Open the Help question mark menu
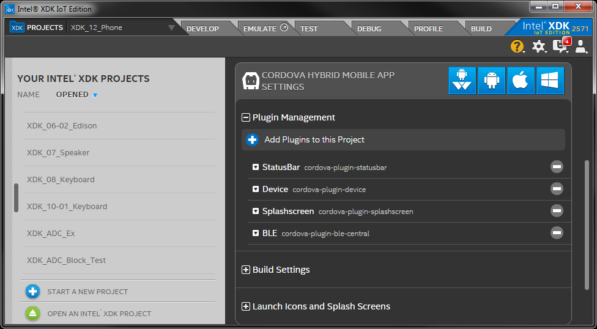Screen dimensions: 597x329 (x=517, y=46)
